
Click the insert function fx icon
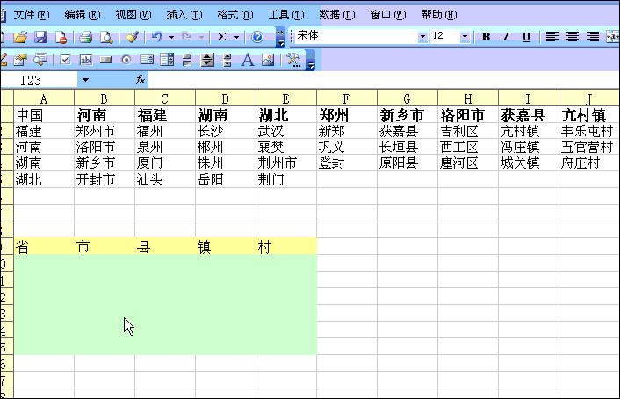point(141,80)
